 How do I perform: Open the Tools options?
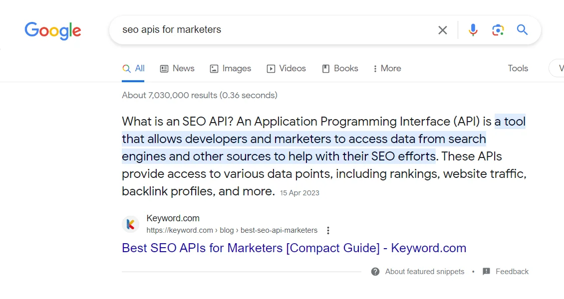click(x=518, y=68)
